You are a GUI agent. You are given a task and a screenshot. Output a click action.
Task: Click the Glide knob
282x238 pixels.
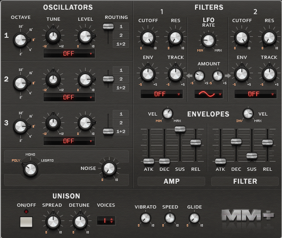(194, 218)
